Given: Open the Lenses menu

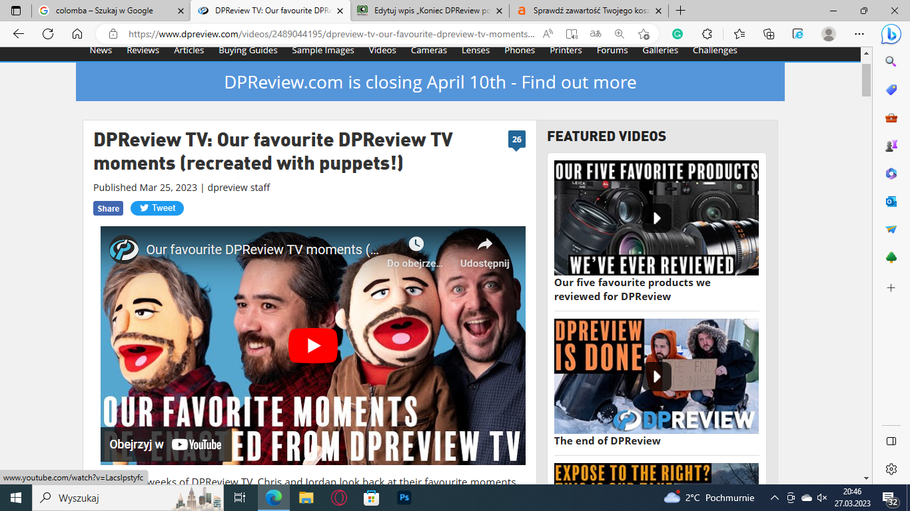Looking at the screenshot, I should click(x=476, y=51).
